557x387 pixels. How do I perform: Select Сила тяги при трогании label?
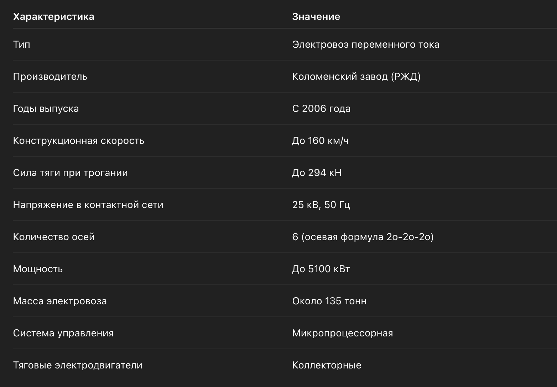70,173
